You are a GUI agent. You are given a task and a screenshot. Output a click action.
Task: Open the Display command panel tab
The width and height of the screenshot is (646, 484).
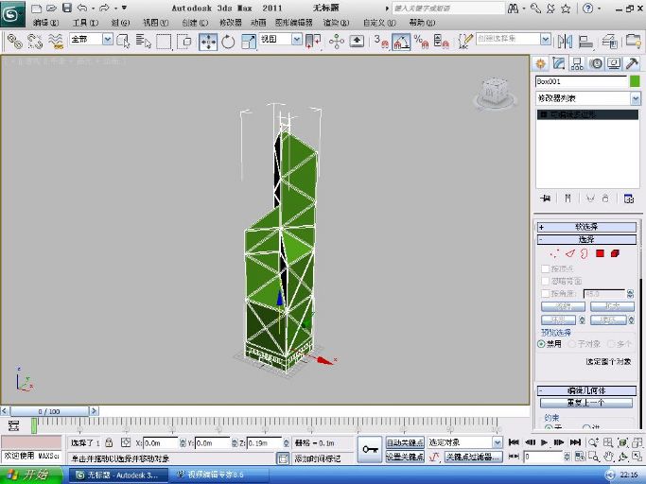click(x=614, y=64)
